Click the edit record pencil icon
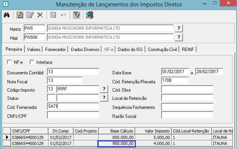This screenshot has width=237, height=149. pyautogui.click(x=30, y=15)
